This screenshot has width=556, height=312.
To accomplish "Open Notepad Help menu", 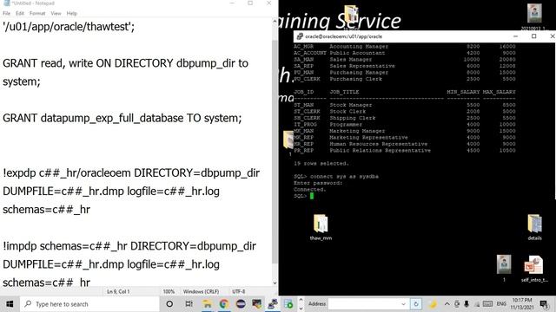I will (x=71, y=13).
